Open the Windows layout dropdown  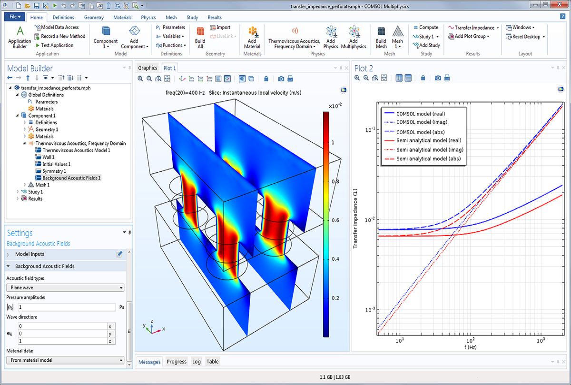pyautogui.click(x=521, y=28)
